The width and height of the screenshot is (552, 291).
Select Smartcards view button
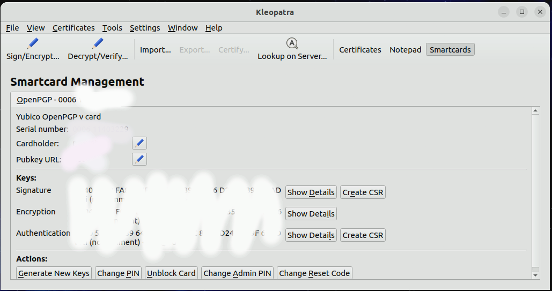[450, 50]
